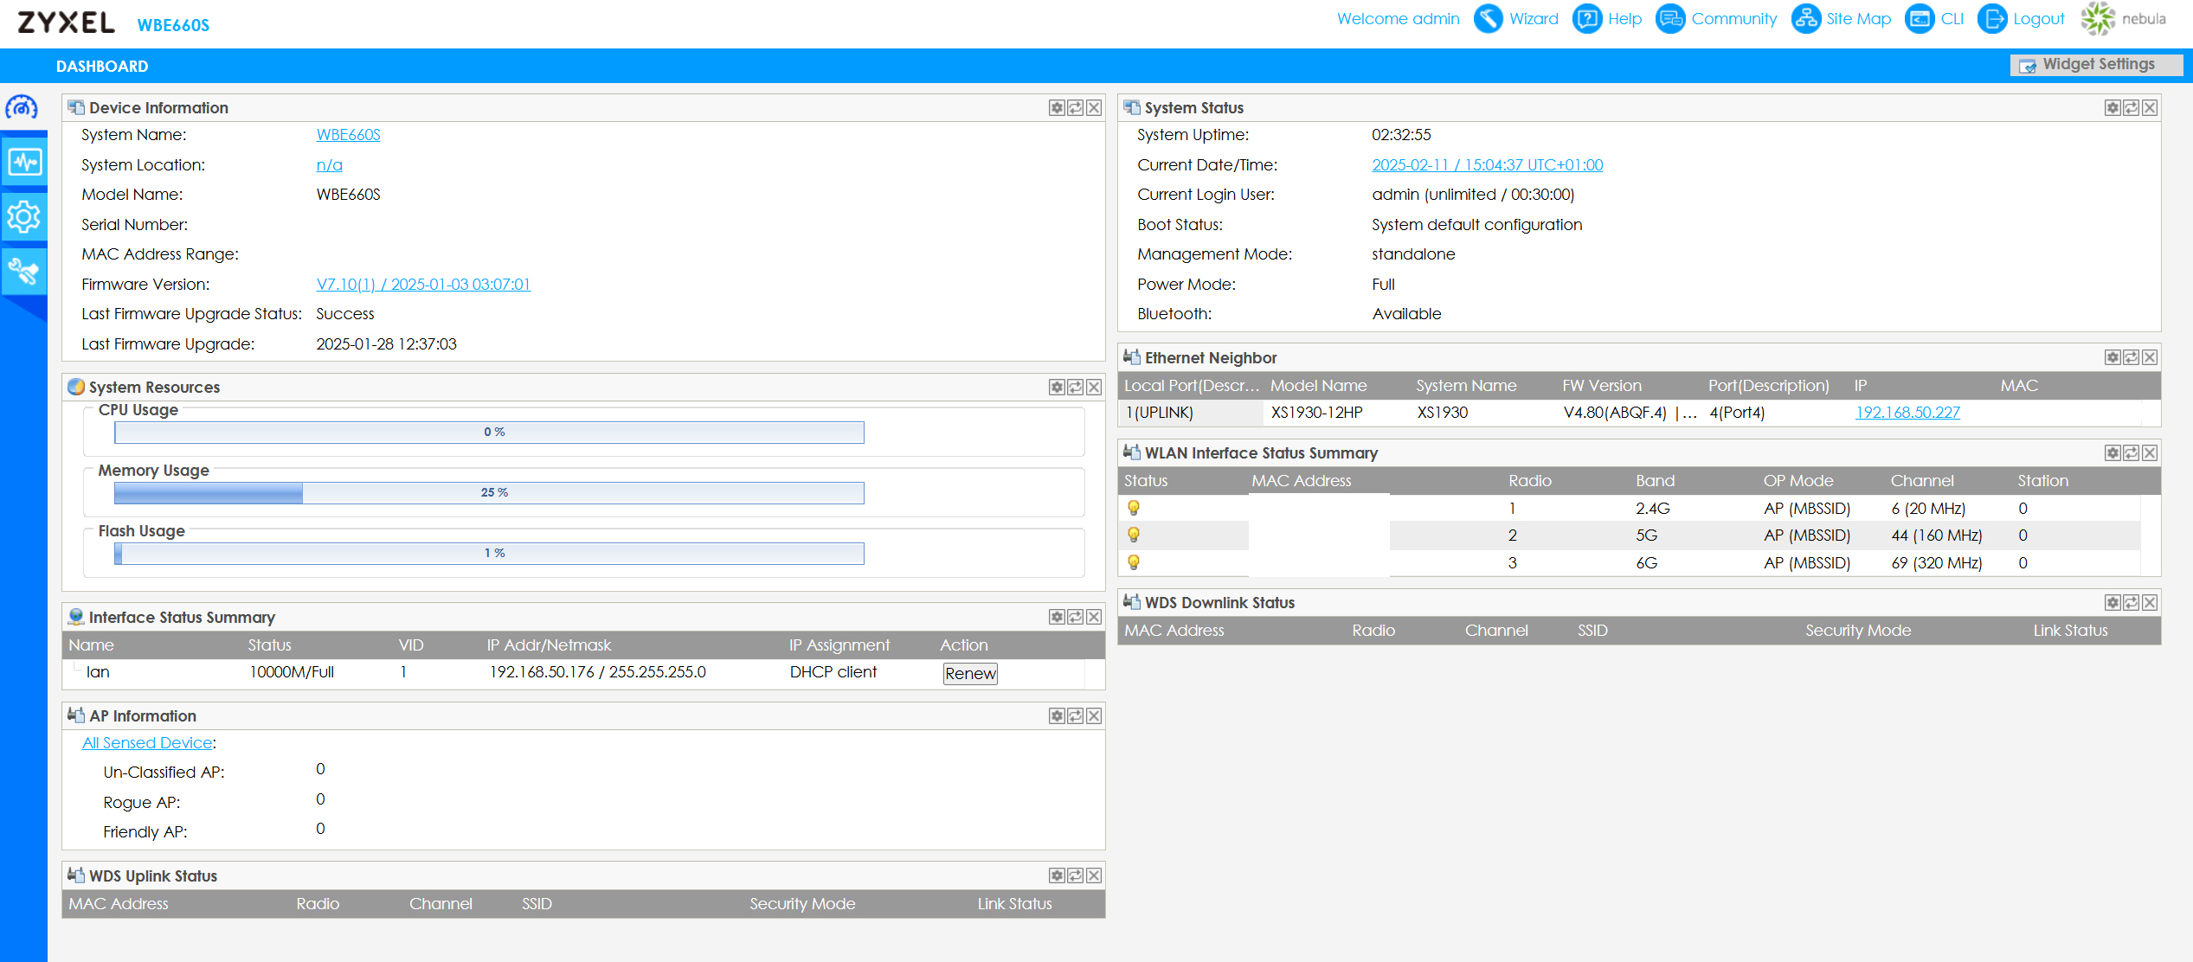This screenshot has width=2193, height=962.
Task: Open the Firmware Version V7.10(1) link
Action: tap(423, 285)
